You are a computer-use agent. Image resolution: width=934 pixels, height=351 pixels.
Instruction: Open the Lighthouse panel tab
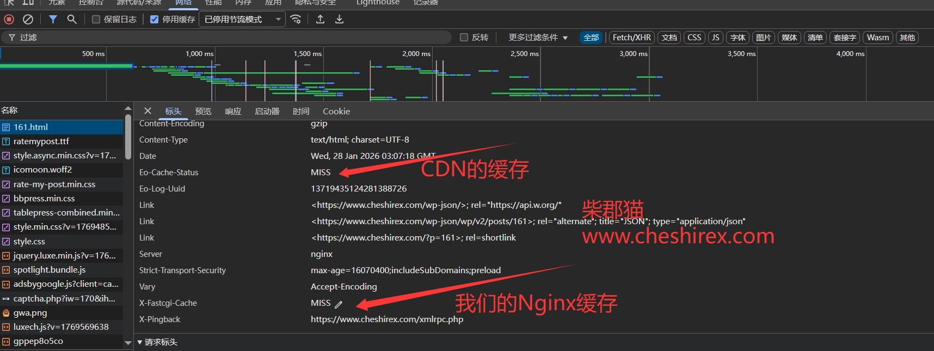(x=378, y=2)
